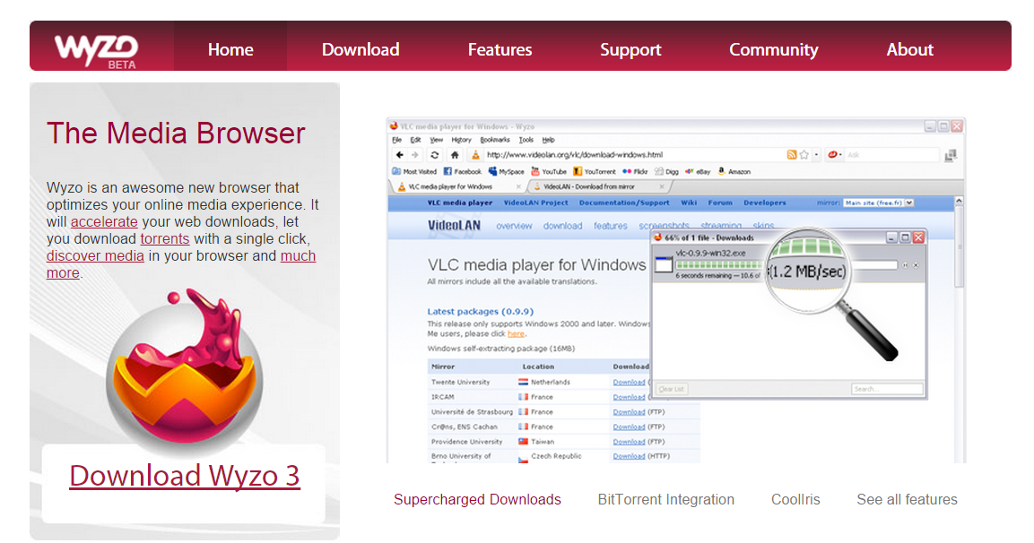
Task: Click bookmark star in screenshot address bar
Action: point(804,155)
